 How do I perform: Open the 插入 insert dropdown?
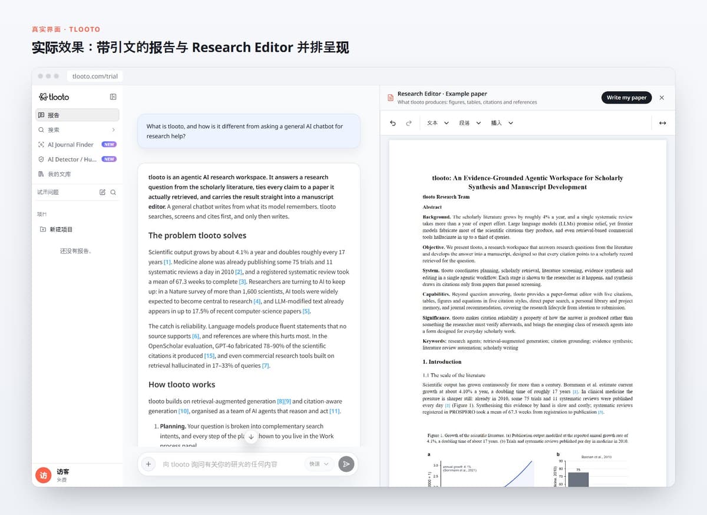point(502,123)
